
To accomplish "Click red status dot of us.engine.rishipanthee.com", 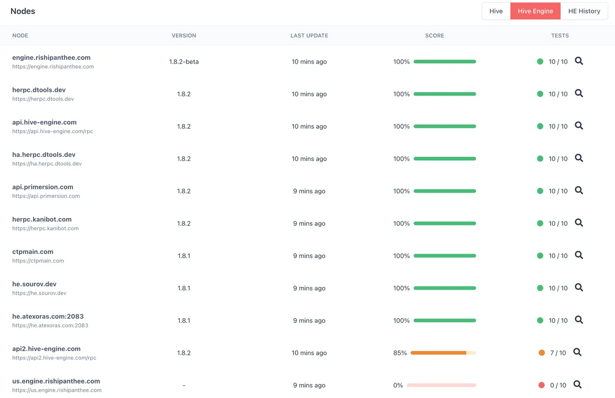I will pyautogui.click(x=541, y=385).
